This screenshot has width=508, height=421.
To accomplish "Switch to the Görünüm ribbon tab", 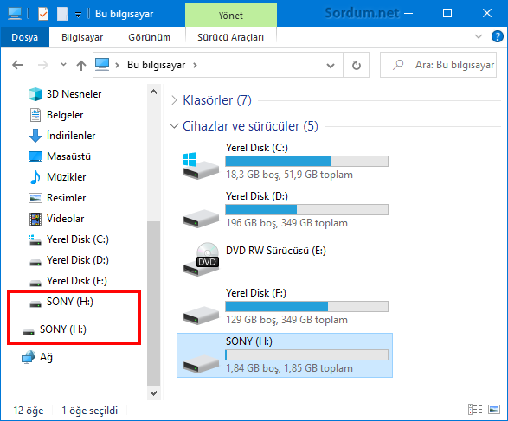I will 149,37.
